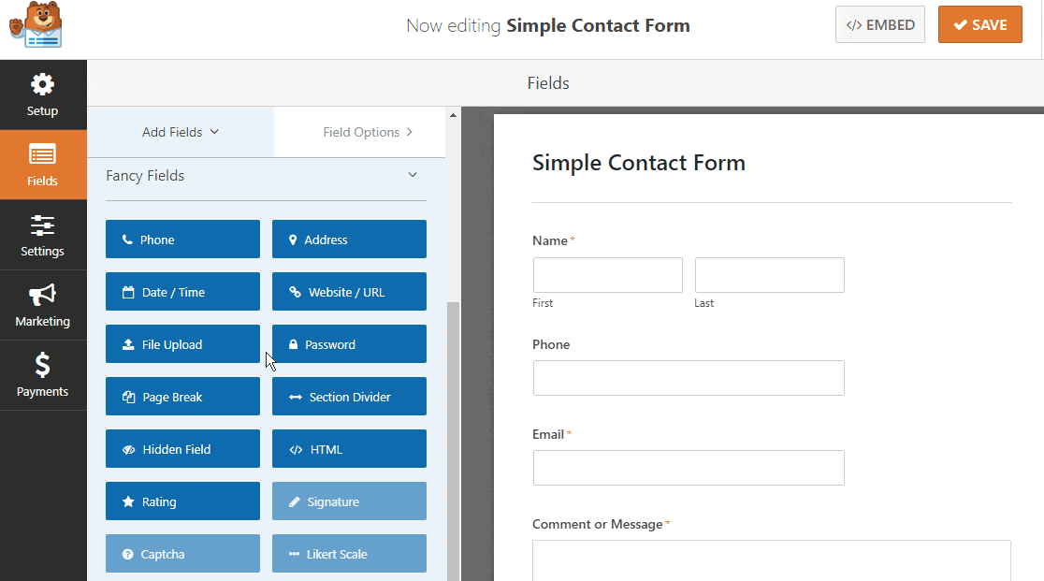Add a Phone field
1044x581 pixels.
click(x=182, y=240)
